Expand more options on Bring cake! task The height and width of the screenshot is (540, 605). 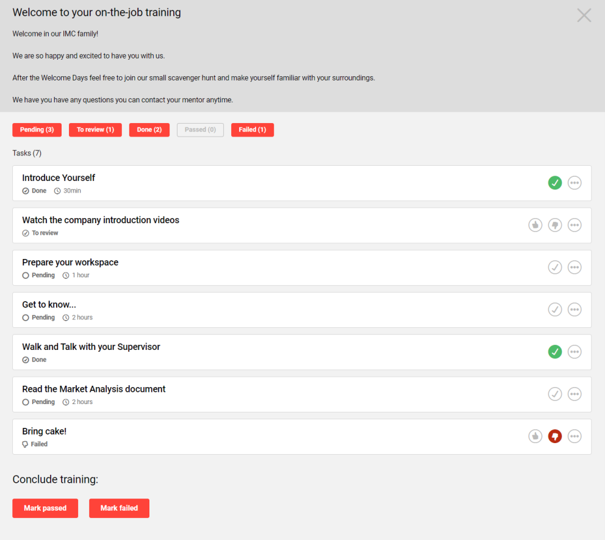[575, 436]
